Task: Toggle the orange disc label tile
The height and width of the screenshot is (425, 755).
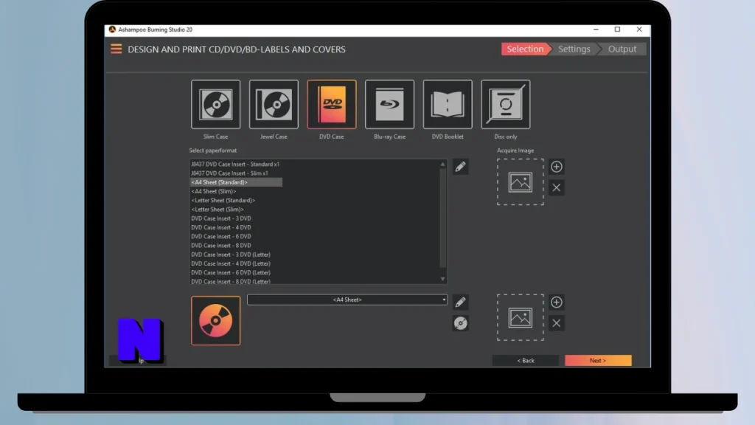Action: pyautogui.click(x=216, y=320)
